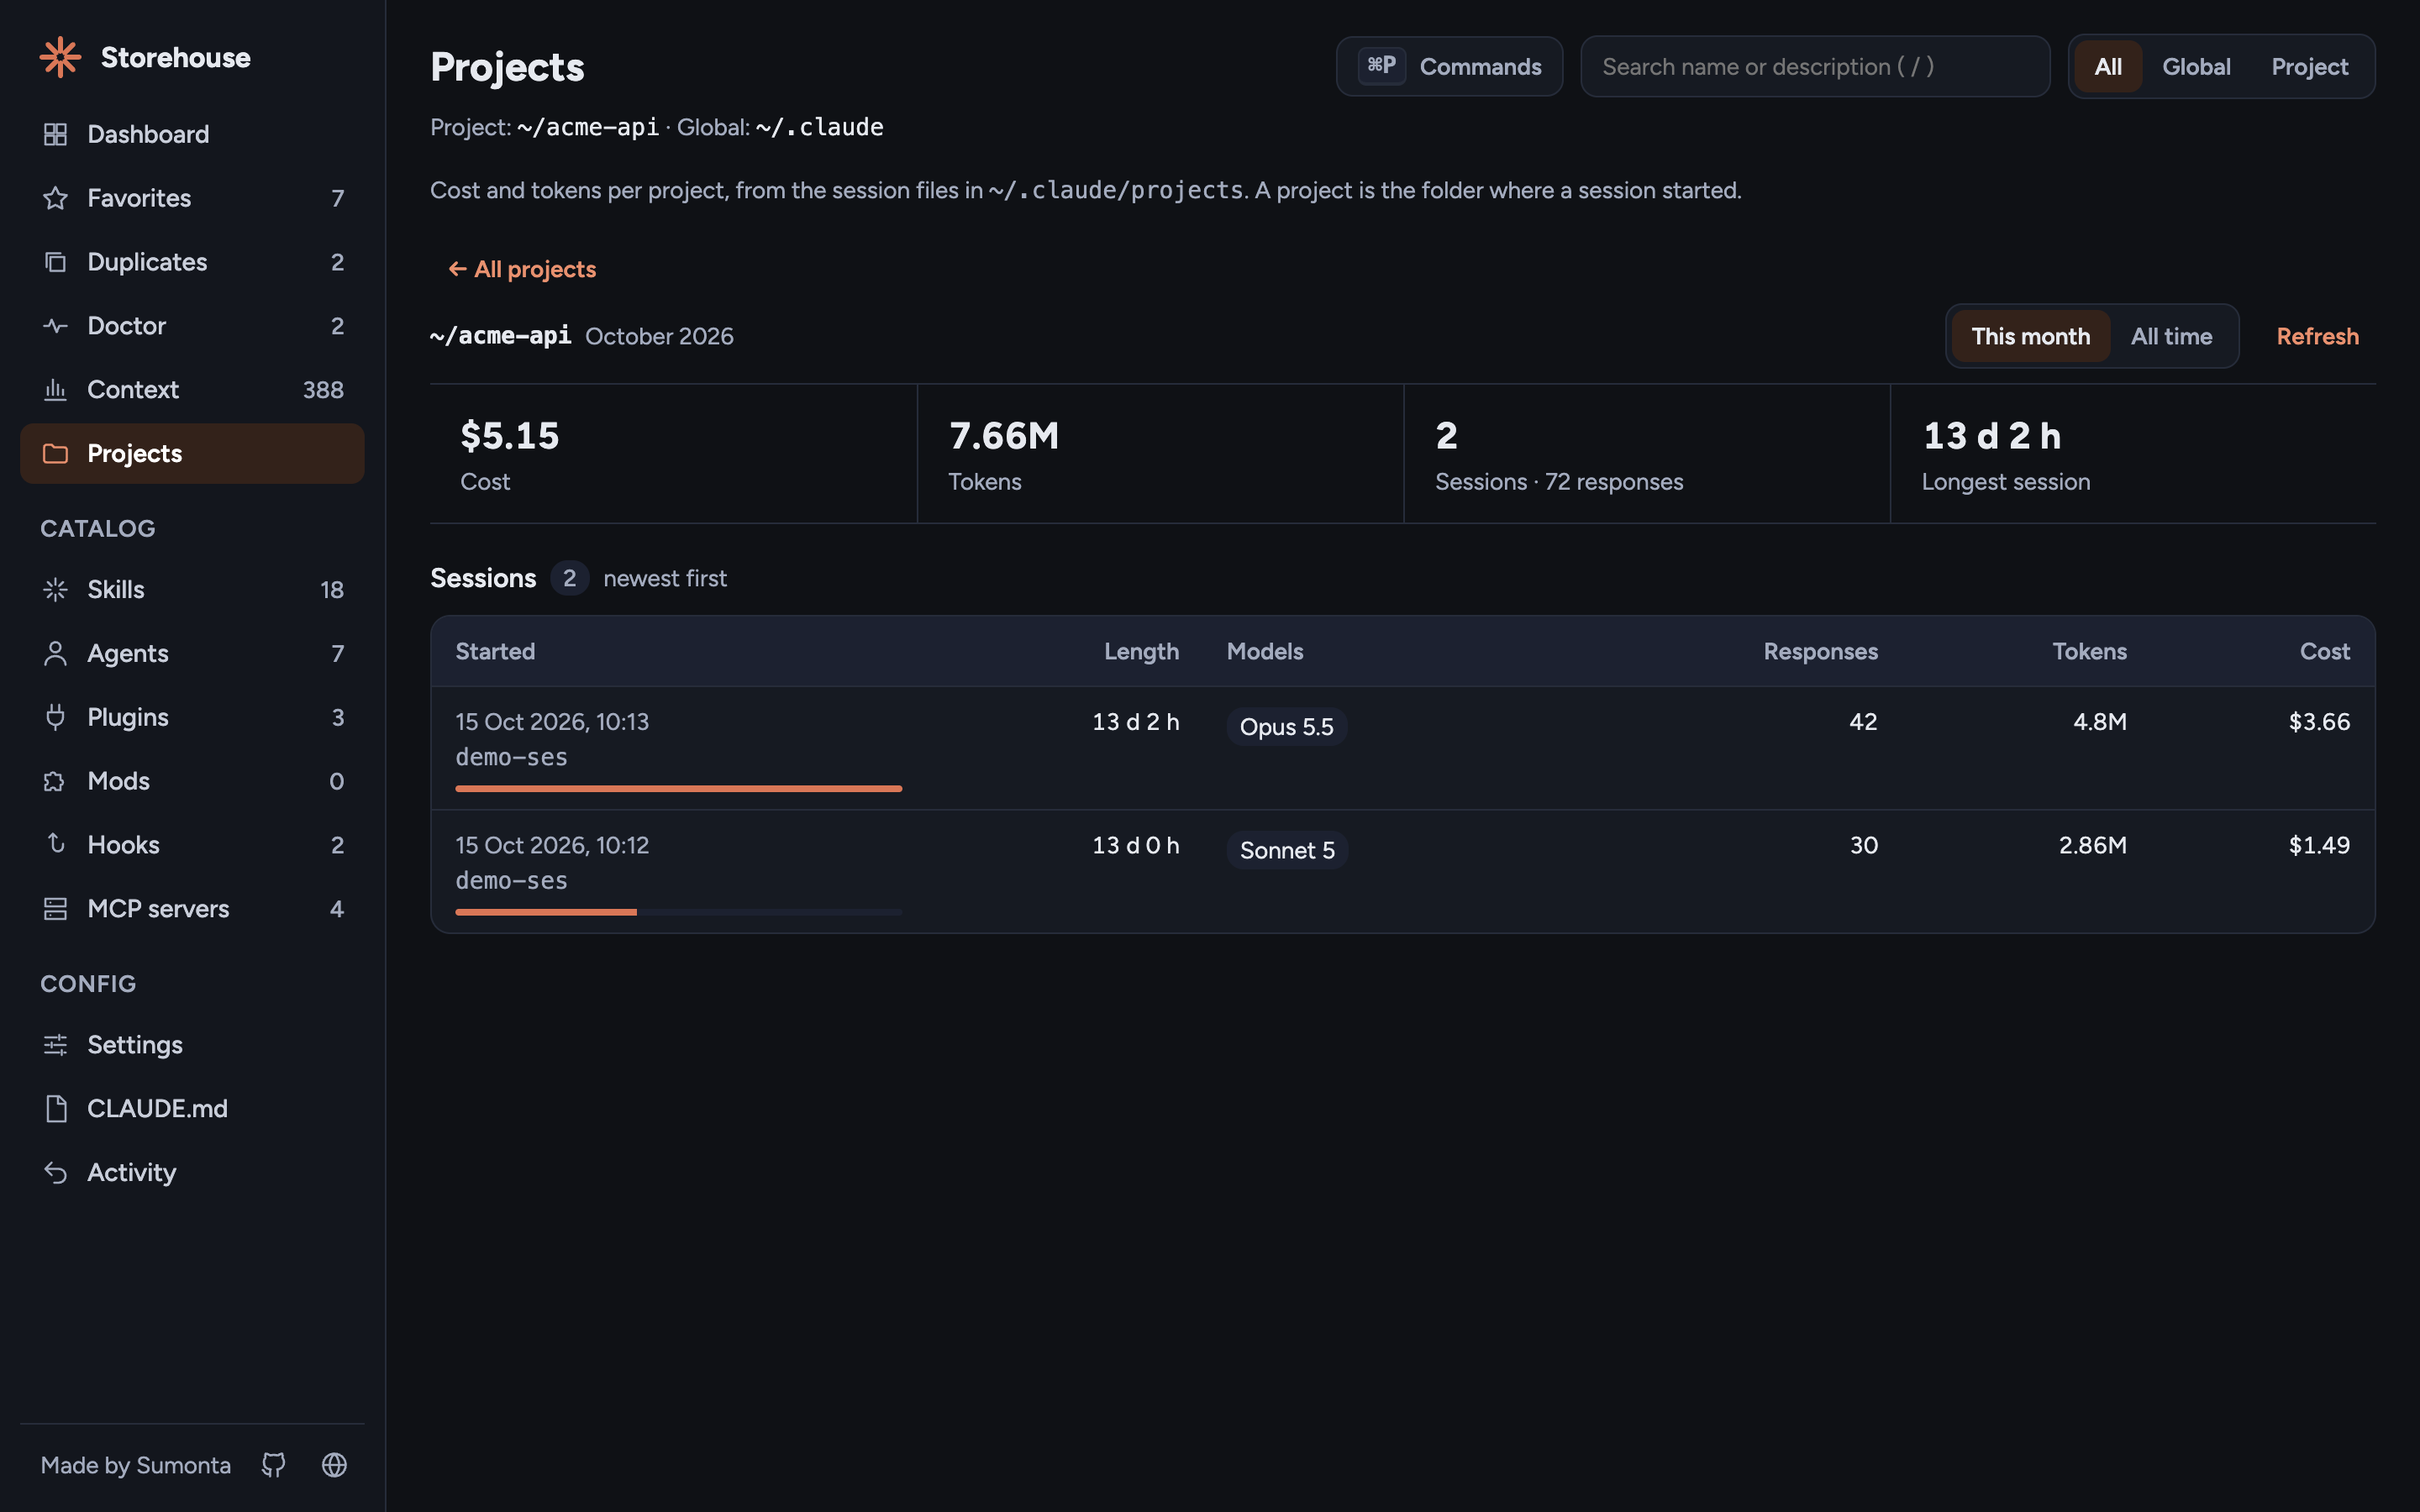Viewport: 2420px width, 1512px height.
Task: Switch the range to This month
Action: tap(2030, 336)
